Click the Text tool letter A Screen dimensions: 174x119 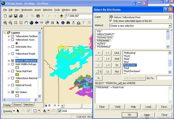pos(44,111)
